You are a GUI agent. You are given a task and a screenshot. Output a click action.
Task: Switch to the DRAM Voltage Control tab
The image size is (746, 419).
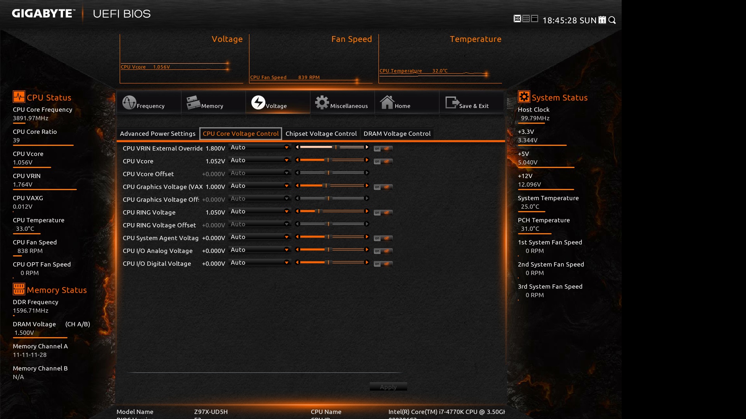coord(397,133)
